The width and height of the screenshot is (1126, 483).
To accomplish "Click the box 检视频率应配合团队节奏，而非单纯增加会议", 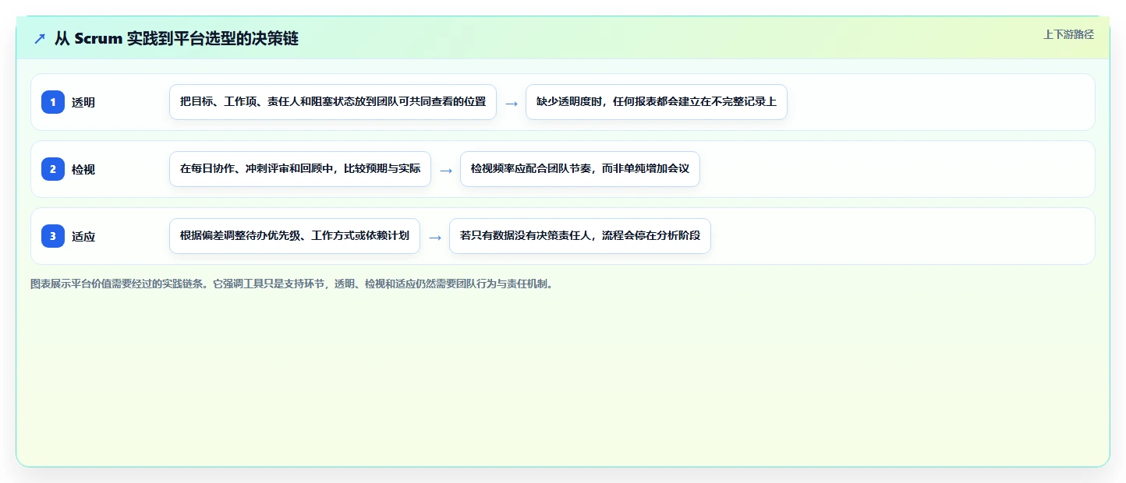I will point(580,169).
